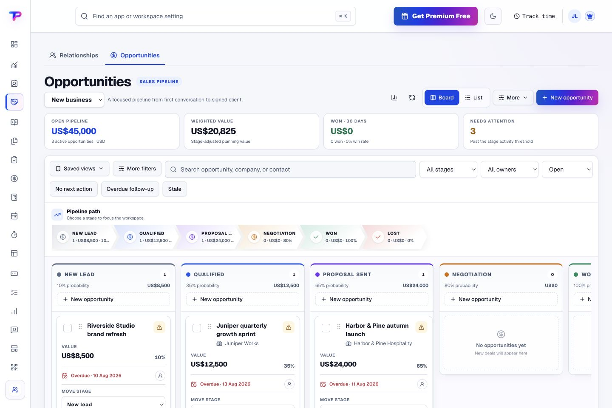Image resolution: width=612 pixels, height=408 pixels.
Task: Open the More filters button
Action: click(x=137, y=169)
